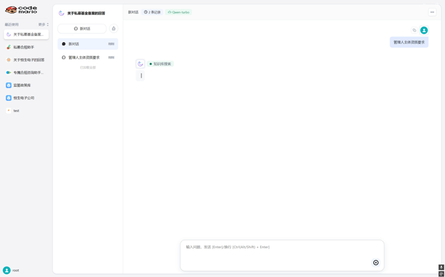
Task: Click the 2条记录 history badge
Action: coord(152,12)
